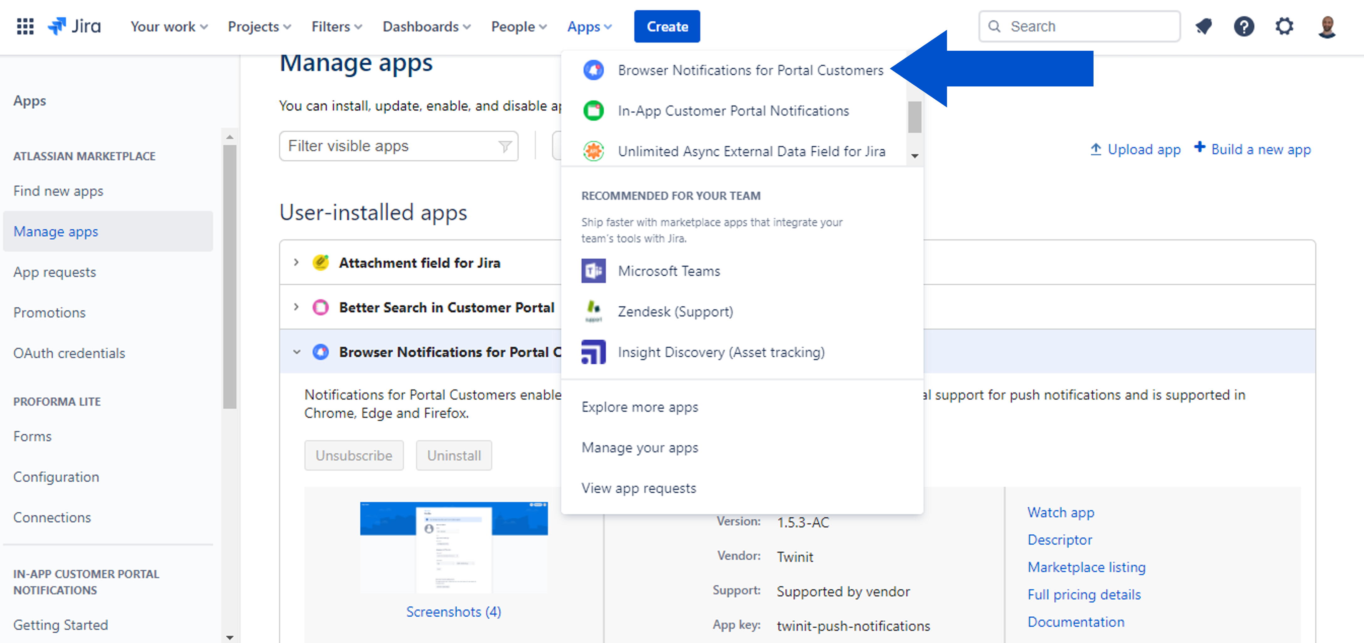The width and height of the screenshot is (1364, 643).
Task: Click the Better Search in Customer Portal icon
Action: tap(321, 307)
